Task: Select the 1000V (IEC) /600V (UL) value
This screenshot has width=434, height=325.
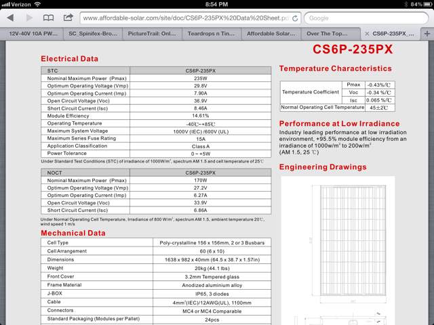Action: coord(201,131)
